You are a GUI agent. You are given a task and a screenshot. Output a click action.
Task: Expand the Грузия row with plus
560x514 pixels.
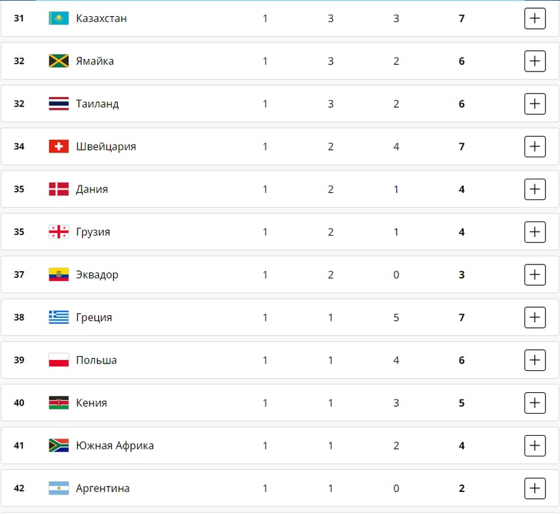(535, 232)
